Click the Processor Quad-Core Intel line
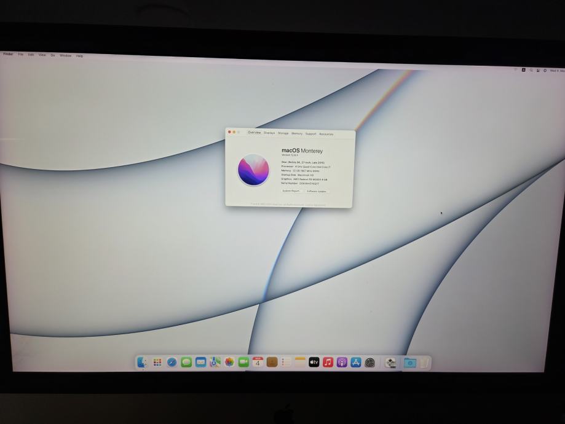This screenshot has height=424, width=565. (306, 167)
